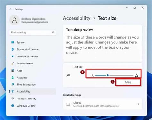The height and width of the screenshot is (120, 152).
Task: Click the Find a setting search box
Action: click(33, 32)
